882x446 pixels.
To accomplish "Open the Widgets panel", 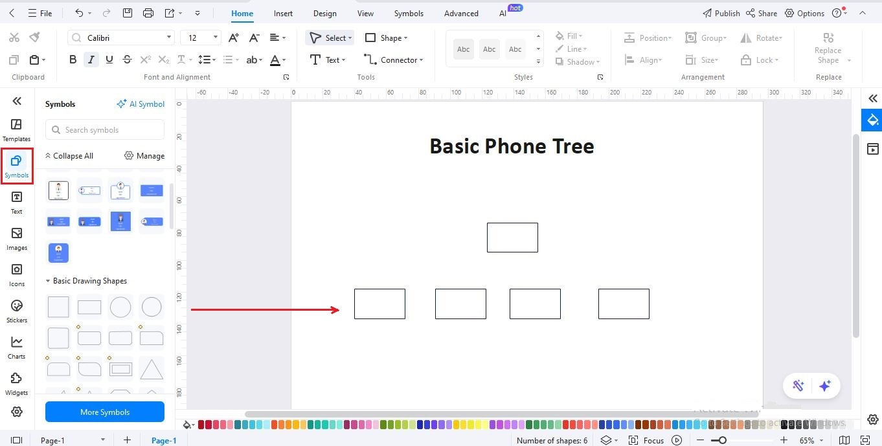I will pos(16,384).
